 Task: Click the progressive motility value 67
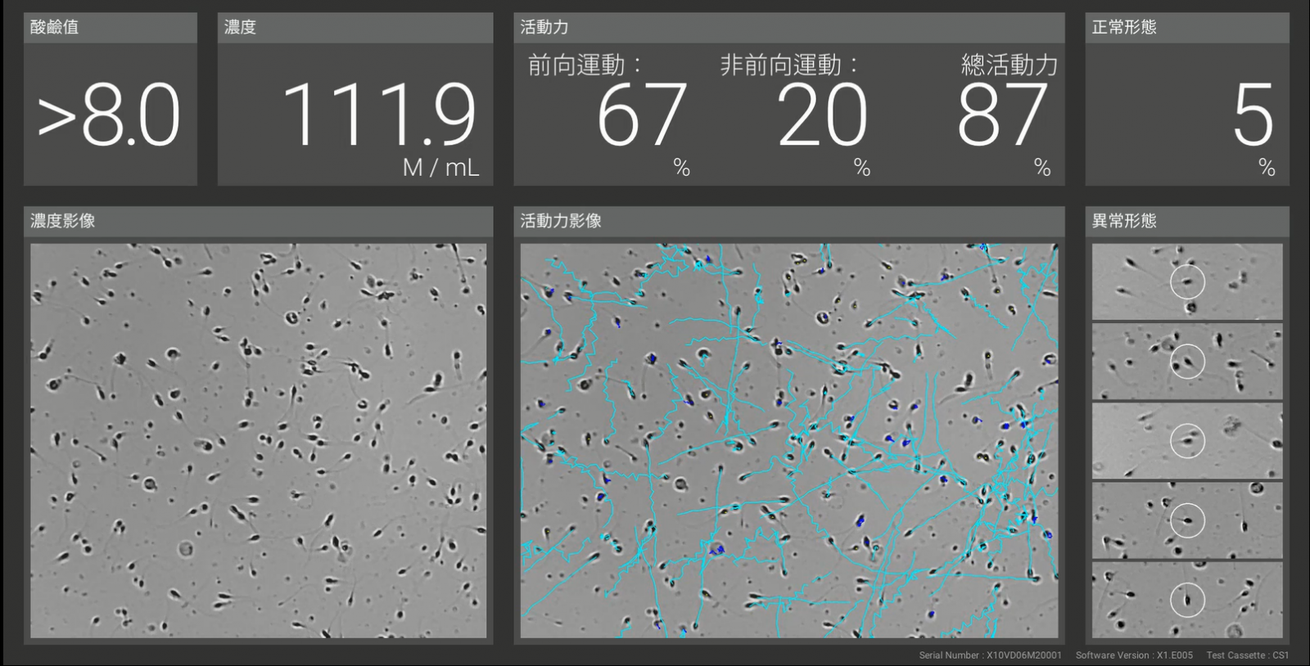coord(641,115)
